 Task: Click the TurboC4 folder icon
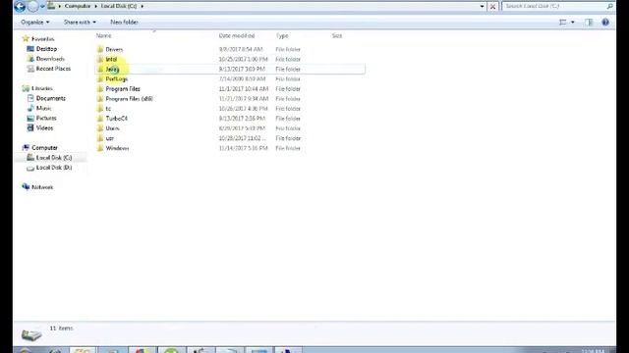(100, 119)
